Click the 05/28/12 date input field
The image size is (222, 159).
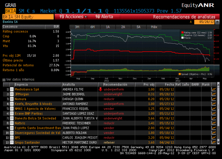click(x=205, y=22)
